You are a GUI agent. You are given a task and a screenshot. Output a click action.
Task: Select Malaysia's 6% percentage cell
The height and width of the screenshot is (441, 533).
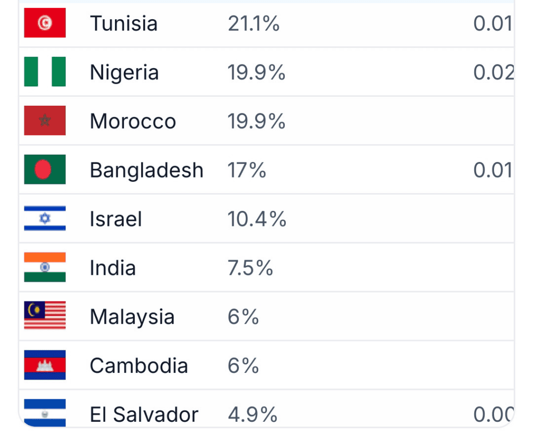pos(244,317)
